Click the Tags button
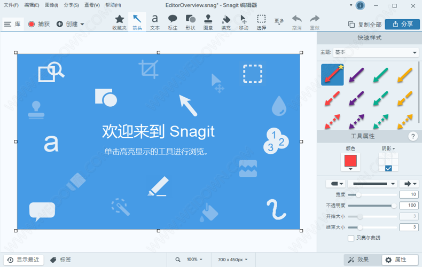 pyautogui.click(x=60, y=260)
